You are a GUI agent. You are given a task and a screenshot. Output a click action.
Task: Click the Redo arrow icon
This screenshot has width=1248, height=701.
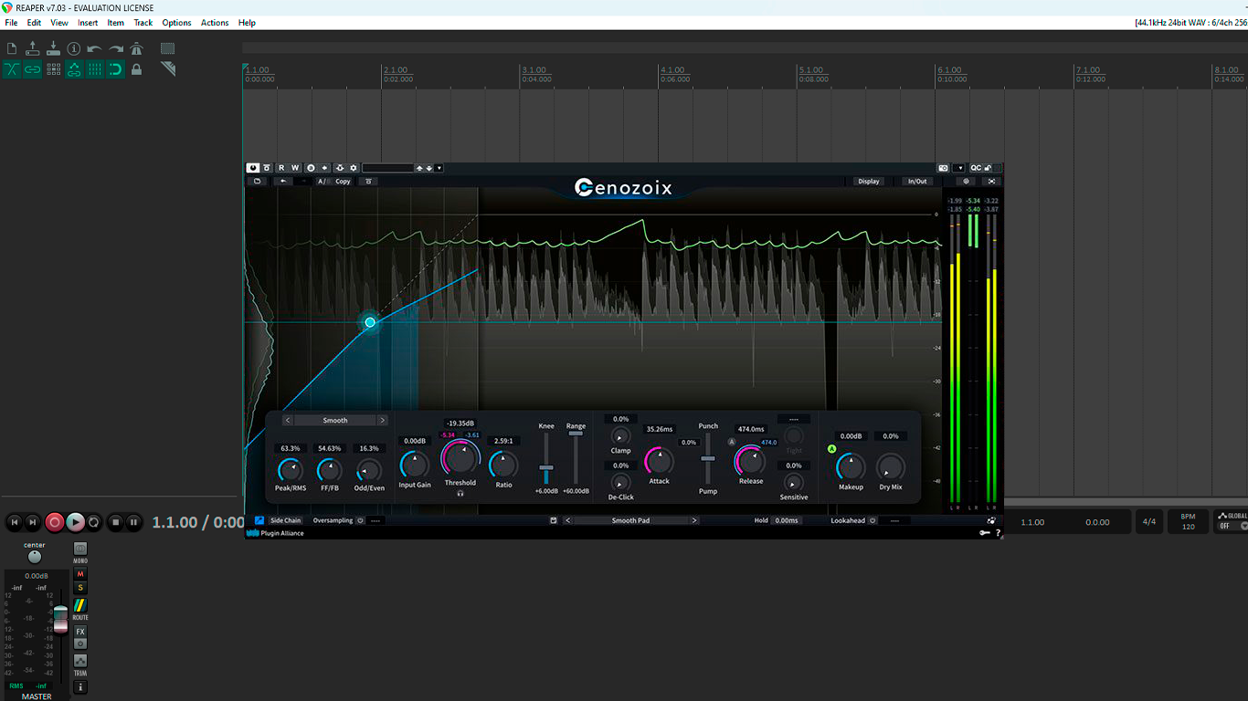(116, 48)
